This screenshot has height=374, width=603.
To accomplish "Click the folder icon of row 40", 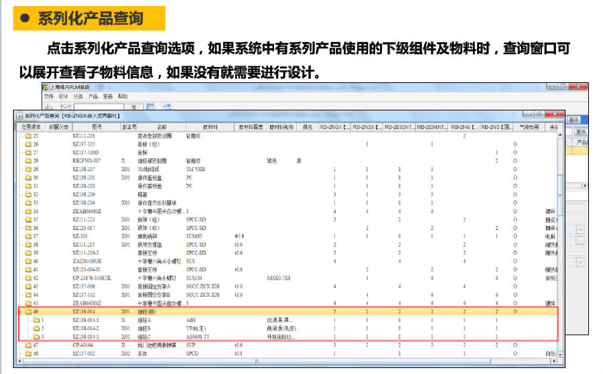I will (x=28, y=262).
